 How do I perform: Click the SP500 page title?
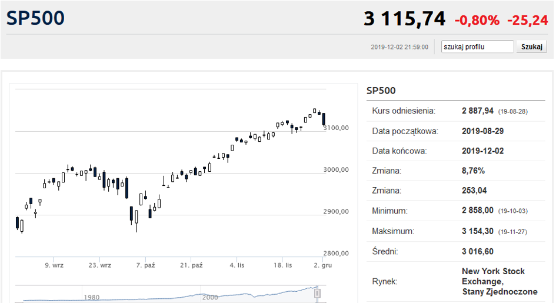pos(35,18)
